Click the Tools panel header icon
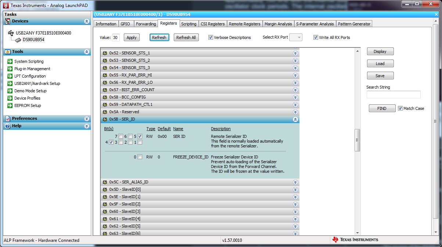The height and width of the screenshot is (247, 442). (x=8, y=52)
